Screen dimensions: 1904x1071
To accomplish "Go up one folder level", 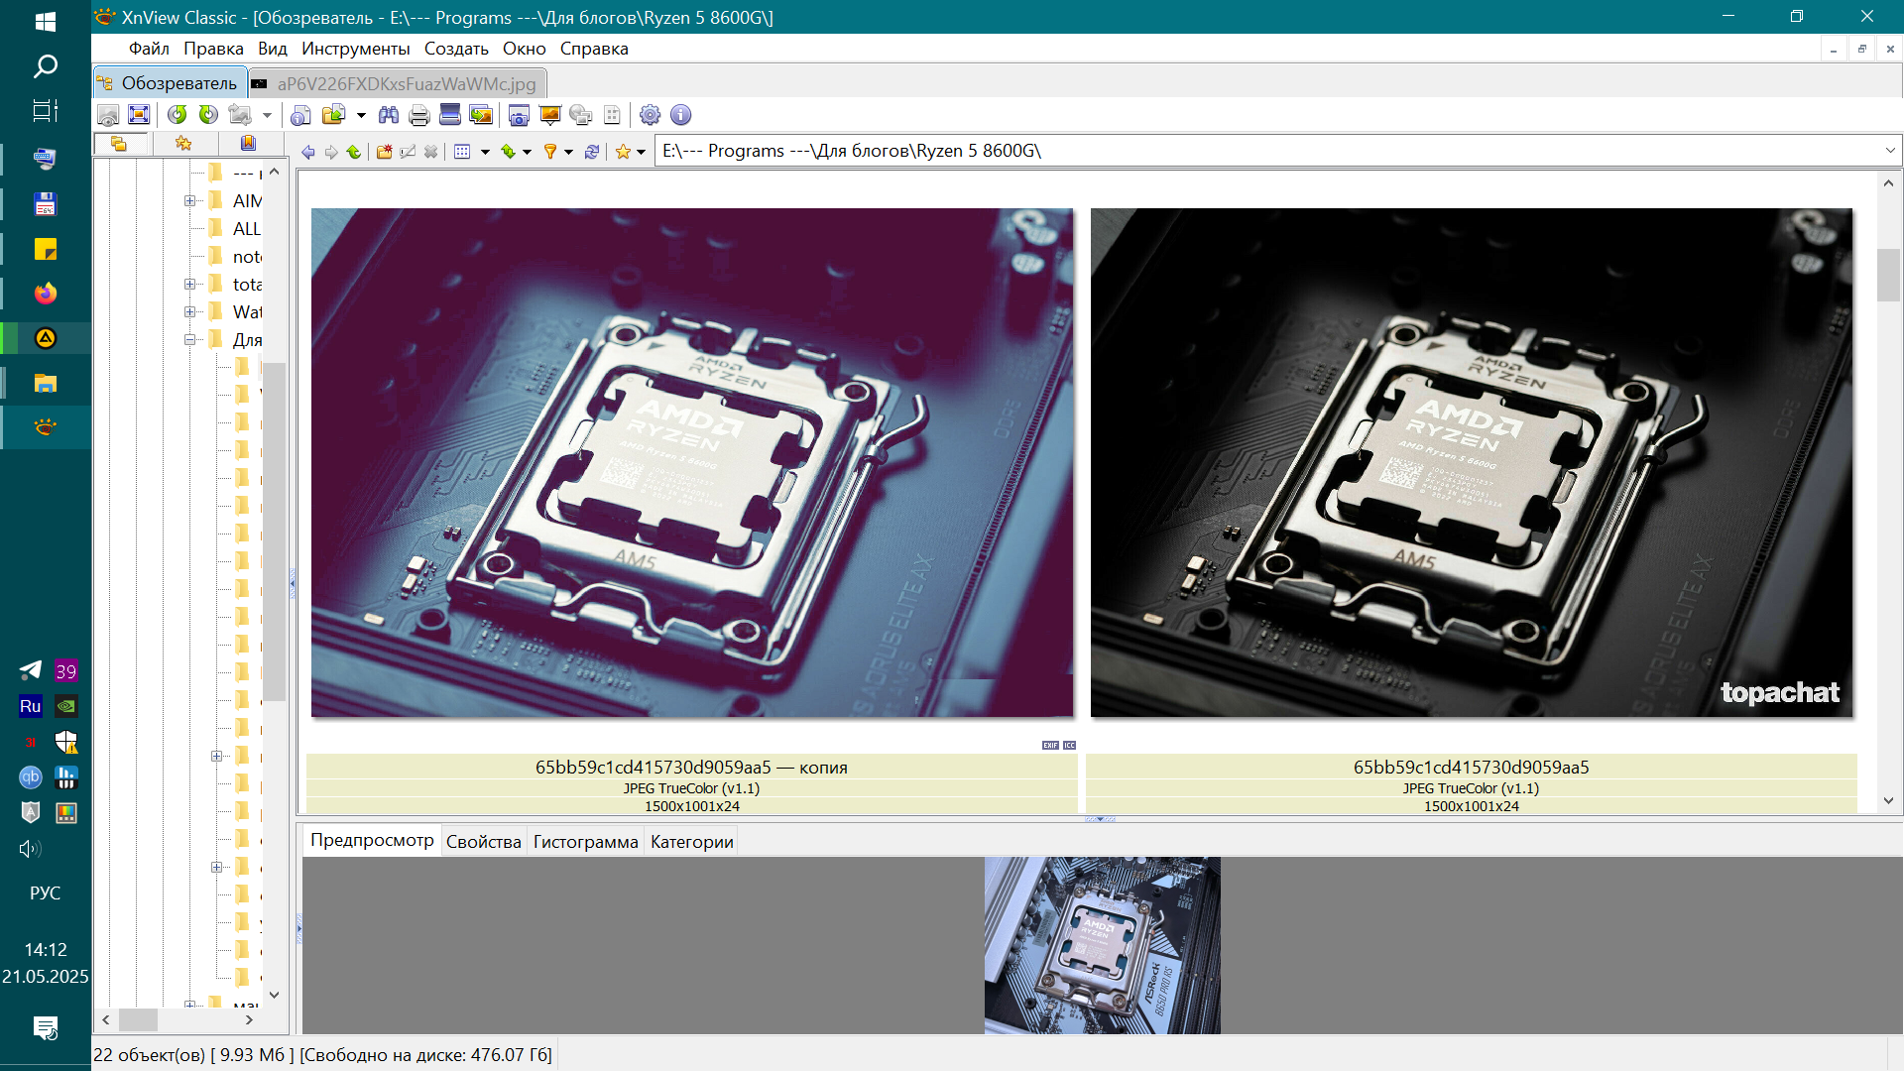I will (353, 152).
